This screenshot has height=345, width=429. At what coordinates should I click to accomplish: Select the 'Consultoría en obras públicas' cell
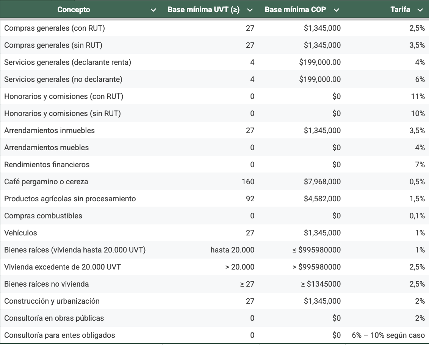pos(54,318)
